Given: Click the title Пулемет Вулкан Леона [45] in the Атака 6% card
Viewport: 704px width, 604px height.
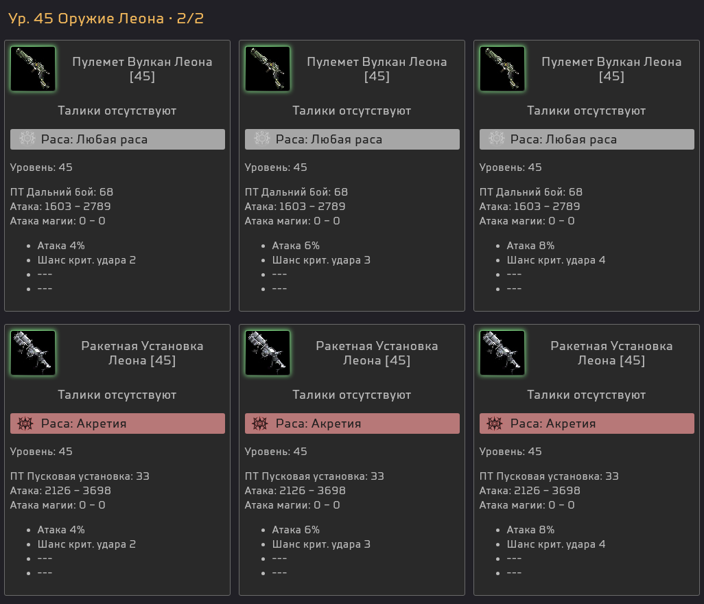Looking at the screenshot, I should click(377, 69).
